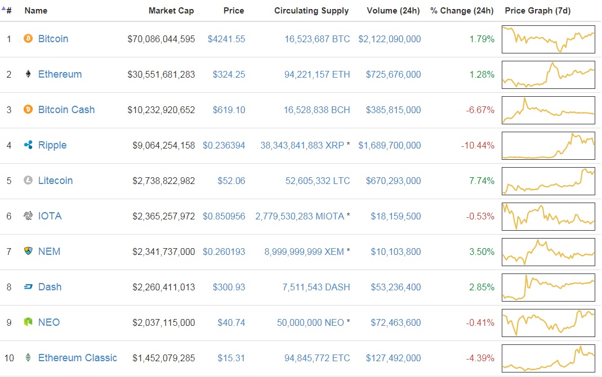Viewport: 602px width, 377px height.
Task: Open Bitcoin Cash 7-day price graph
Action: tap(549, 110)
